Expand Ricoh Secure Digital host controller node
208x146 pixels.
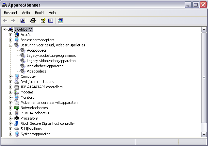(x=10, y=123)
